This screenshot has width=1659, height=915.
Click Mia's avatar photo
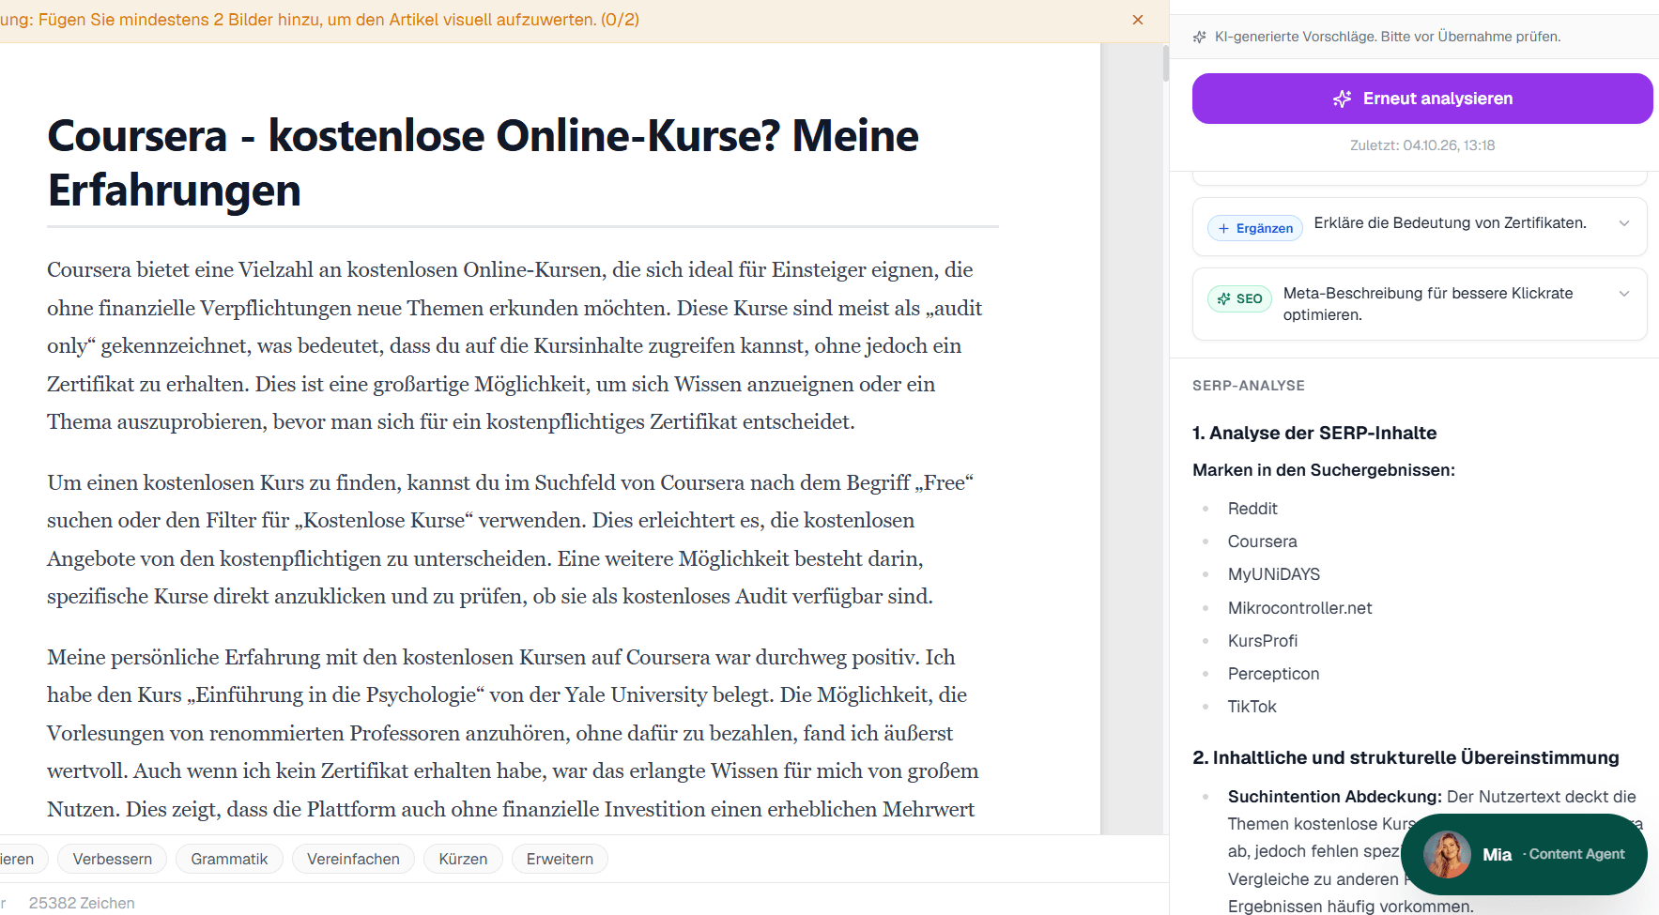pos(1447,854)
